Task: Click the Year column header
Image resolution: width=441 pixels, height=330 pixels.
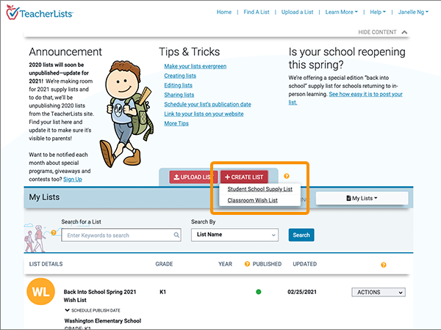Action: click(225, 264)
